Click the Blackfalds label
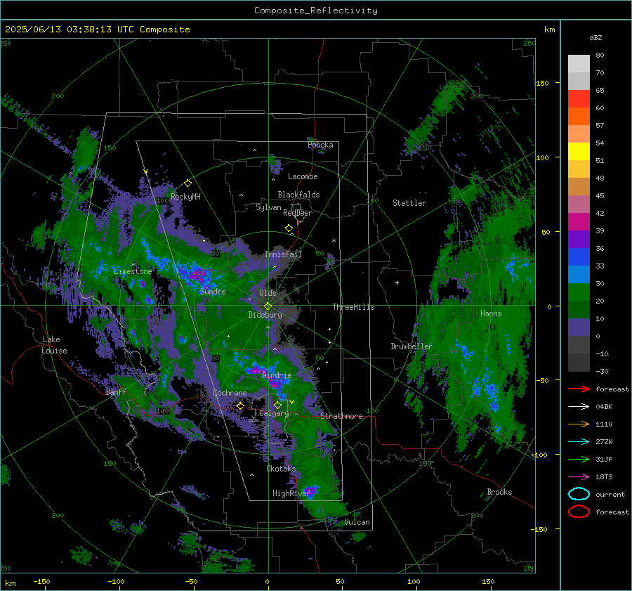632x591 pixels. point(298,195)
